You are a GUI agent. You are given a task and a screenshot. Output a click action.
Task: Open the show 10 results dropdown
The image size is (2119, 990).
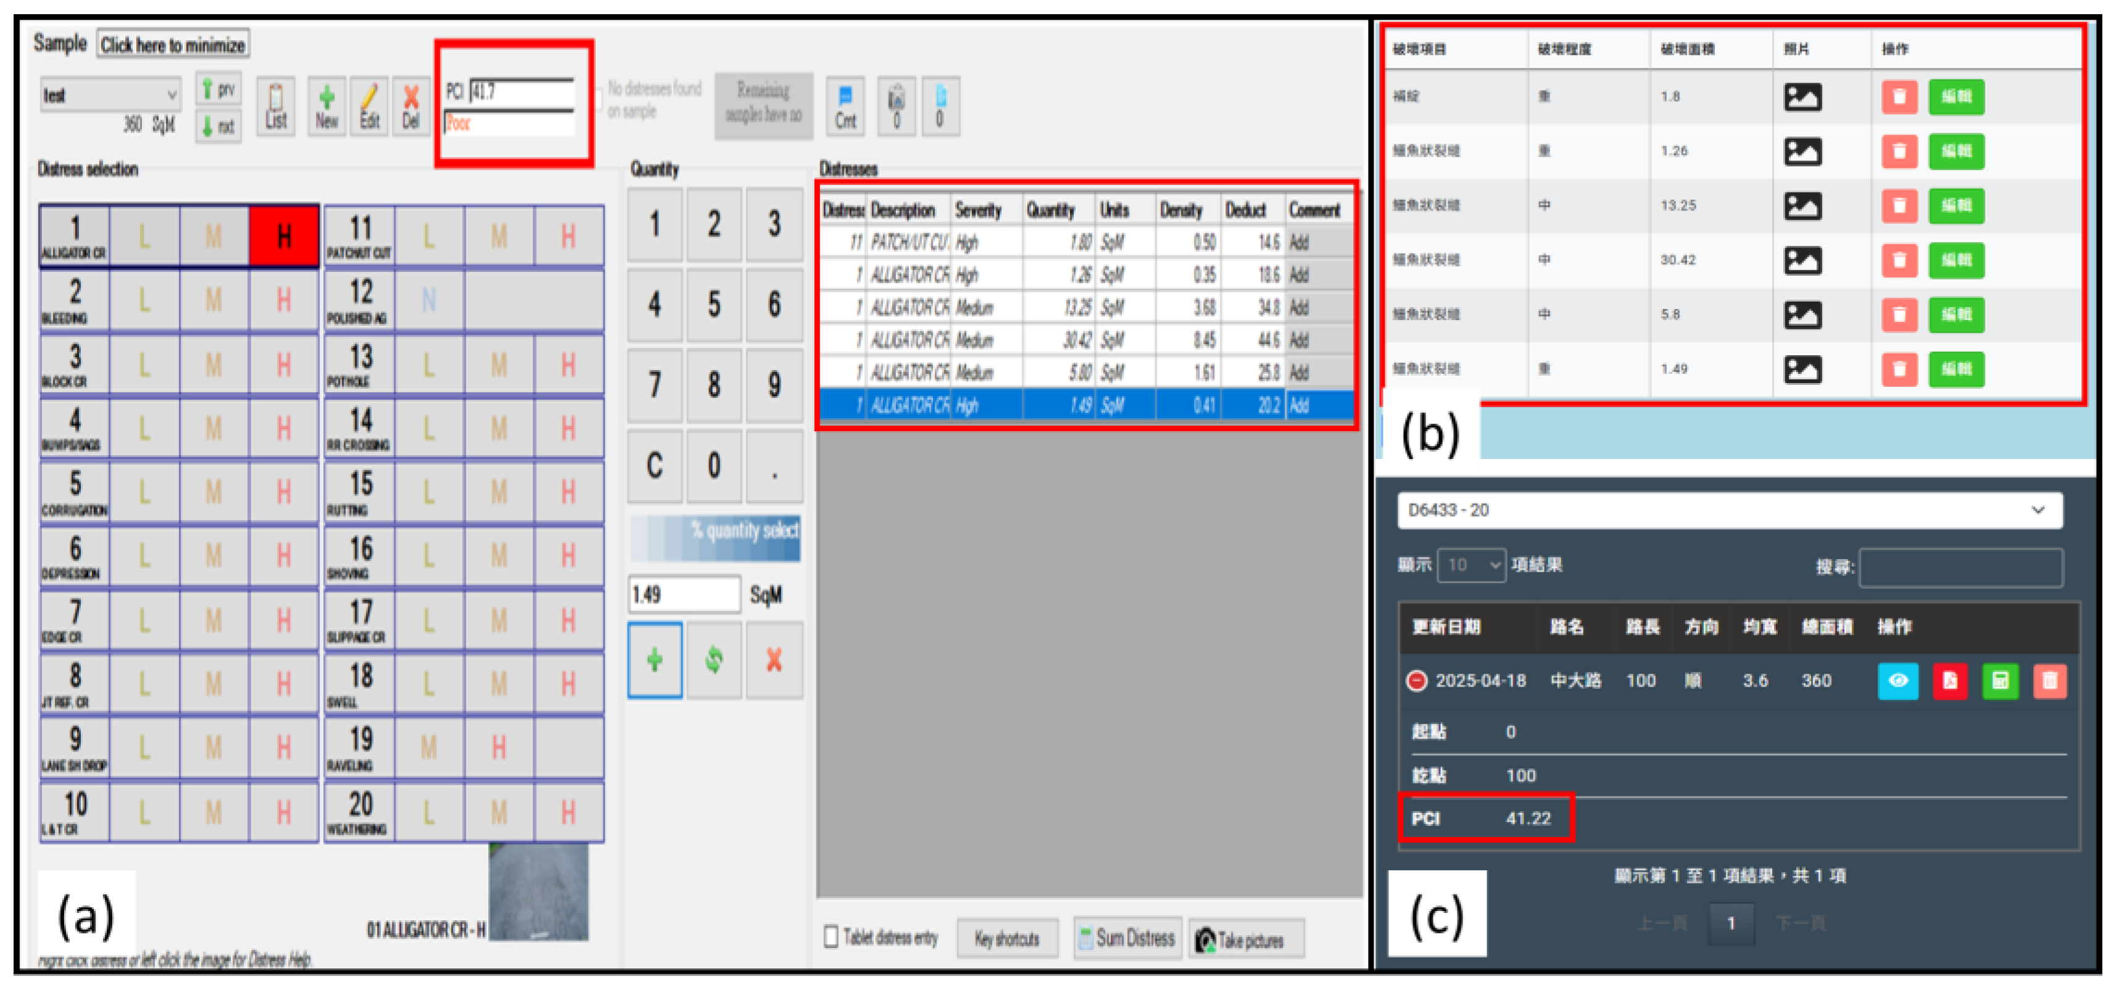(1471, 565)
